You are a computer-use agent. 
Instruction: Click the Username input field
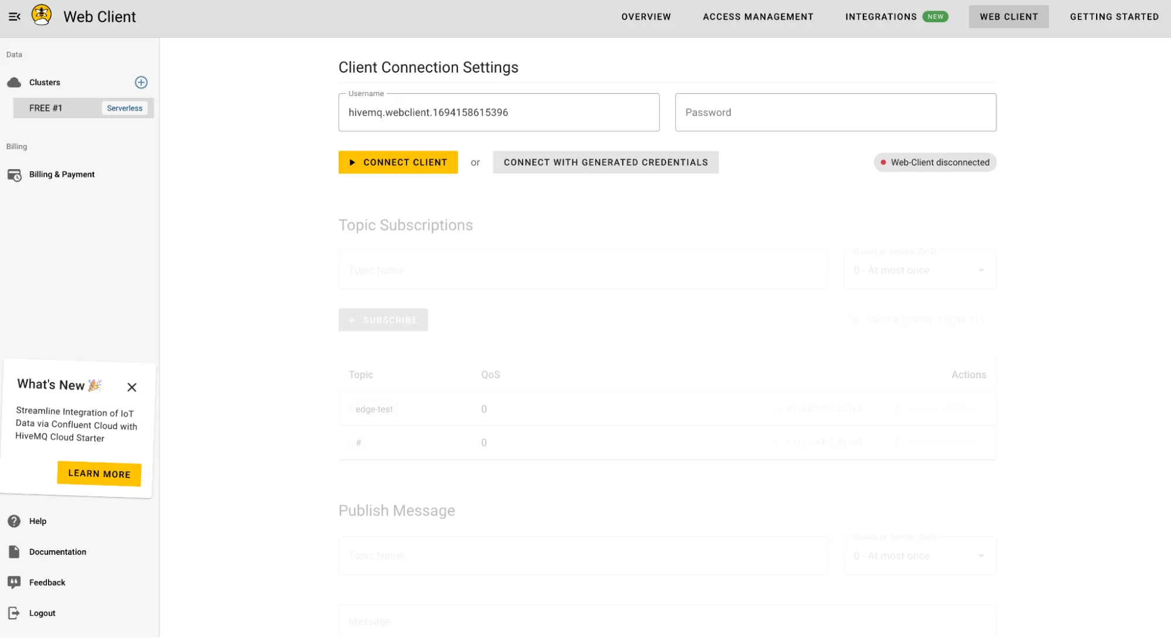pyautogui.click(x=499, y=112)
